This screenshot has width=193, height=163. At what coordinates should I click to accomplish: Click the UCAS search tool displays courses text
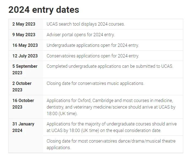pyautogui.click(x=86, y=24)
